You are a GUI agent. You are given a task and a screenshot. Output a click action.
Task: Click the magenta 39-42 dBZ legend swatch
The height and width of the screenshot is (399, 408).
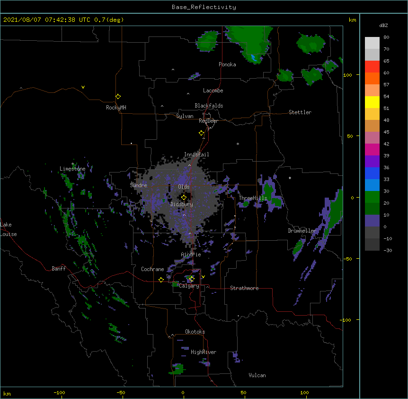tap(372, 149)
